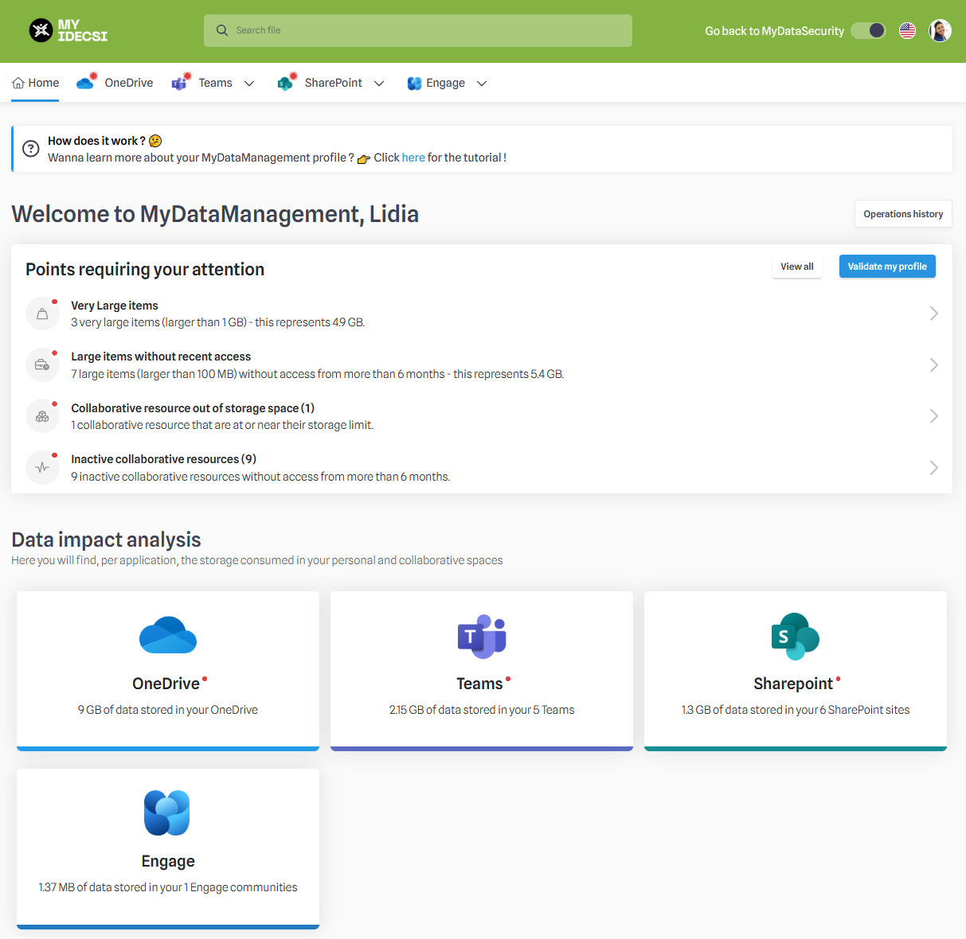Expand the SharePoint dropdown arrow
Screen dimensions: 966x939
pos(379,84)
